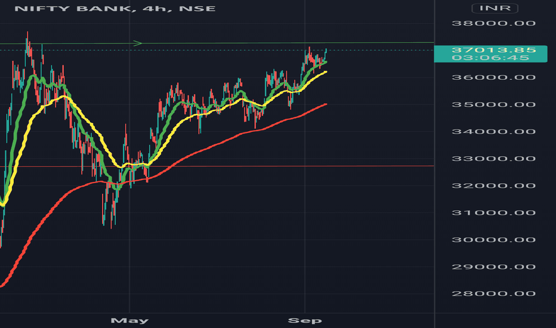This screenshot has height=328, width=556.
Task: Click the 29000.00 price axis label
Action: pos(493,267)
